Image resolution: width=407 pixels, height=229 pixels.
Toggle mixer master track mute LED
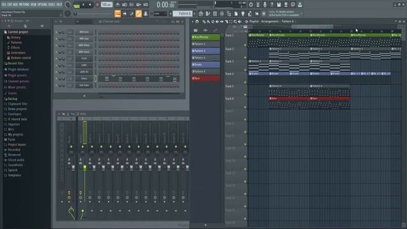coord(71,147)
